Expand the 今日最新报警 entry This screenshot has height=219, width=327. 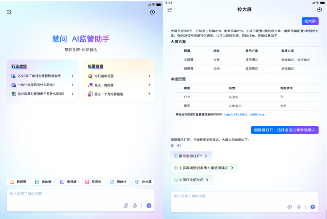tap(119, 76)
